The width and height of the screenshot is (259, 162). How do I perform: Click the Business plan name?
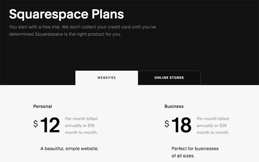tap(174, 107)
